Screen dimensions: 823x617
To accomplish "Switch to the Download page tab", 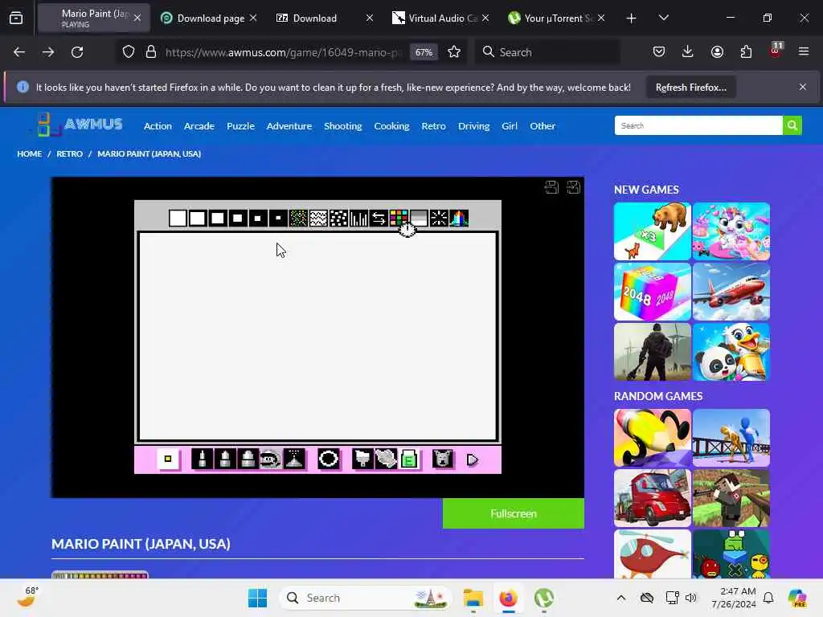I will click(x=210, y=18).
